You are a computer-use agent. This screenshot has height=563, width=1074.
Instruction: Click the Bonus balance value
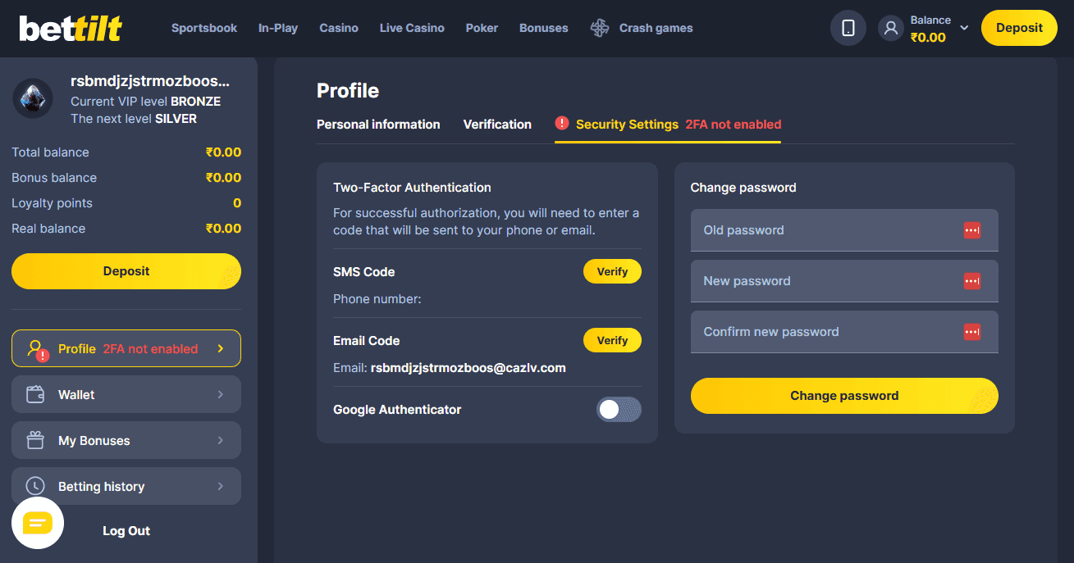(x=223, y=178)
